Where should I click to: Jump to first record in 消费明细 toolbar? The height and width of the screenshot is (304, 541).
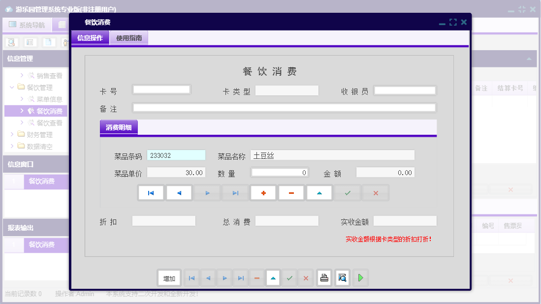coord(151,193)
